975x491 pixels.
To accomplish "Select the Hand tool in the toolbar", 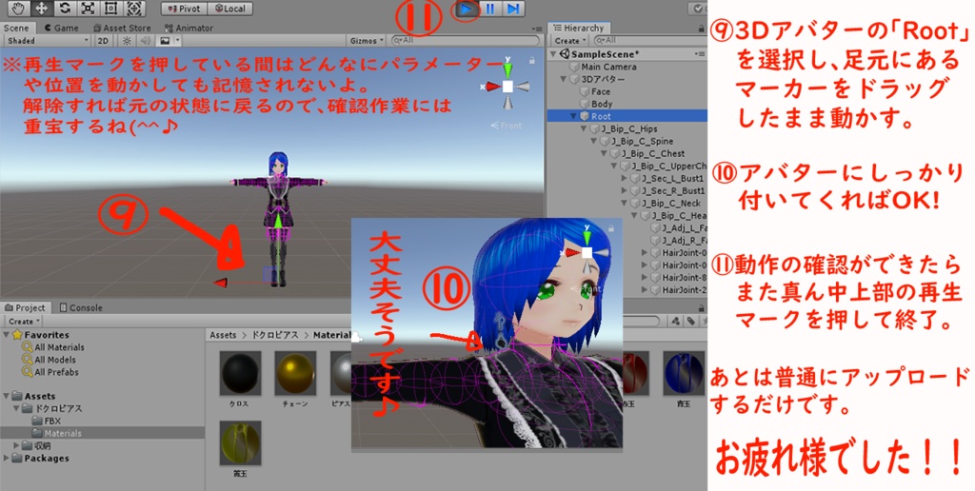I will tap(18, 8).
